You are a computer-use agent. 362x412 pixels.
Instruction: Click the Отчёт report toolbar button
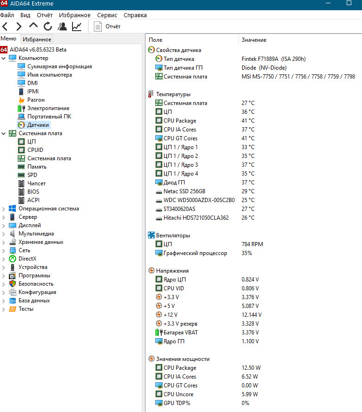pos(107,26)
